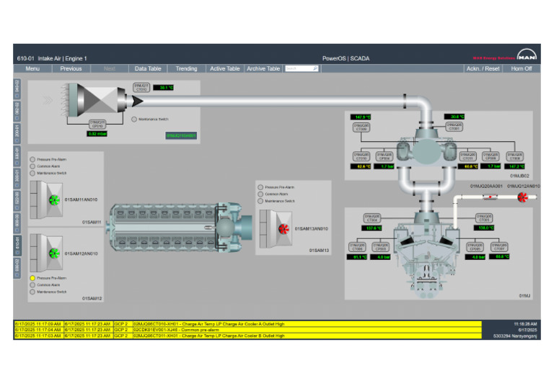Click the 01SAM13 panel label
Viewport: 554px width, 391px height.
(319, 251)
